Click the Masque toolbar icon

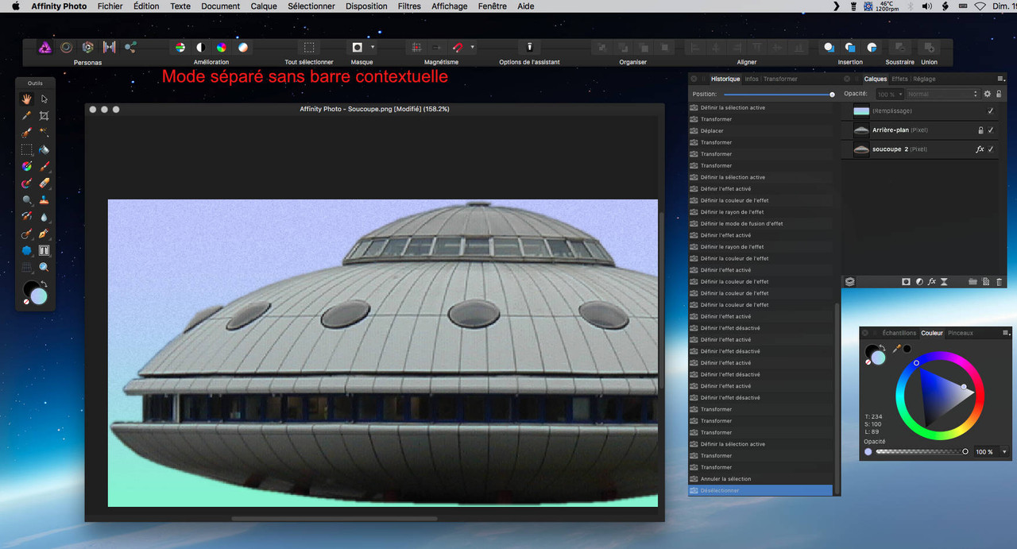[358, 48]
